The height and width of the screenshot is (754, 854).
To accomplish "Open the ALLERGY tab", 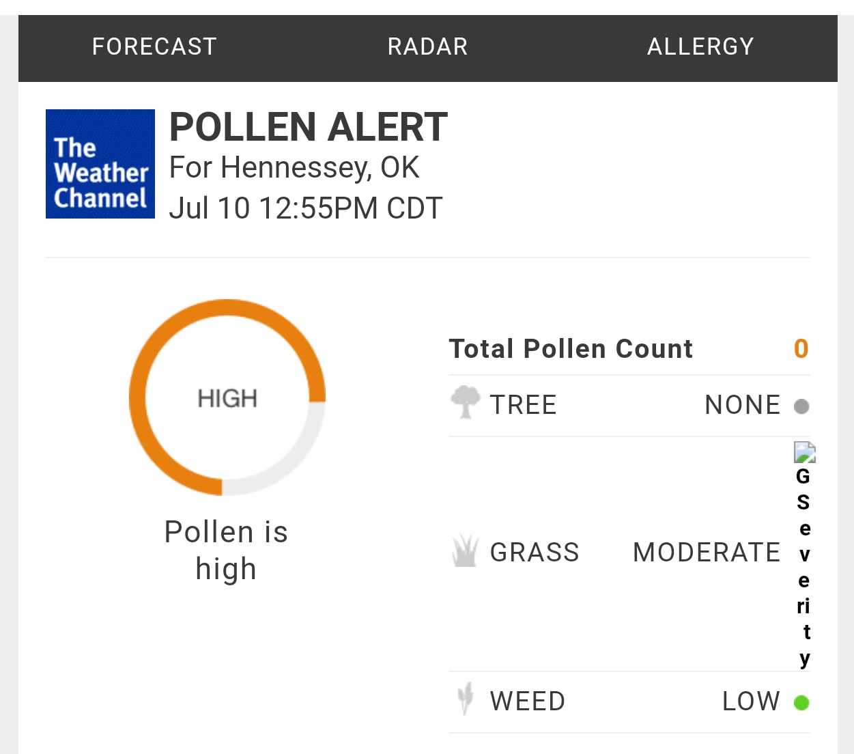I will coord(700,47).
